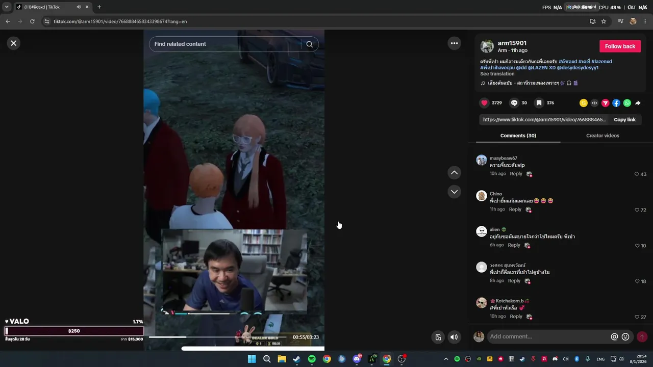
Task: Expand more share options arrow
Action: (x=638, y=103)
